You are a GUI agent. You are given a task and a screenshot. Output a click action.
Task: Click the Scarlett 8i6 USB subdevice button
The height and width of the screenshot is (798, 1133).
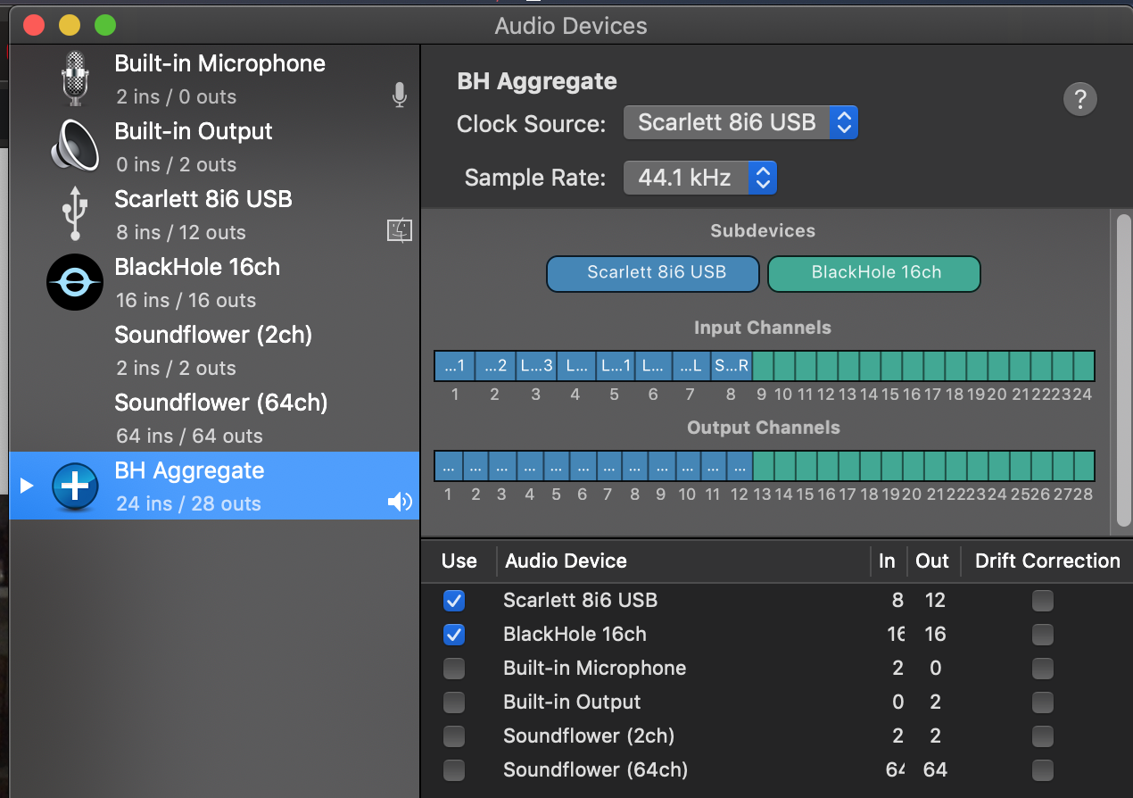652,274
